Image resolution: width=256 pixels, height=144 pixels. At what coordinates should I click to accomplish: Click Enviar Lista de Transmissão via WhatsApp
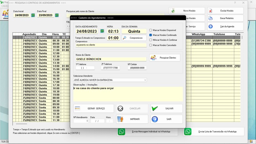(x=214, y=132)
